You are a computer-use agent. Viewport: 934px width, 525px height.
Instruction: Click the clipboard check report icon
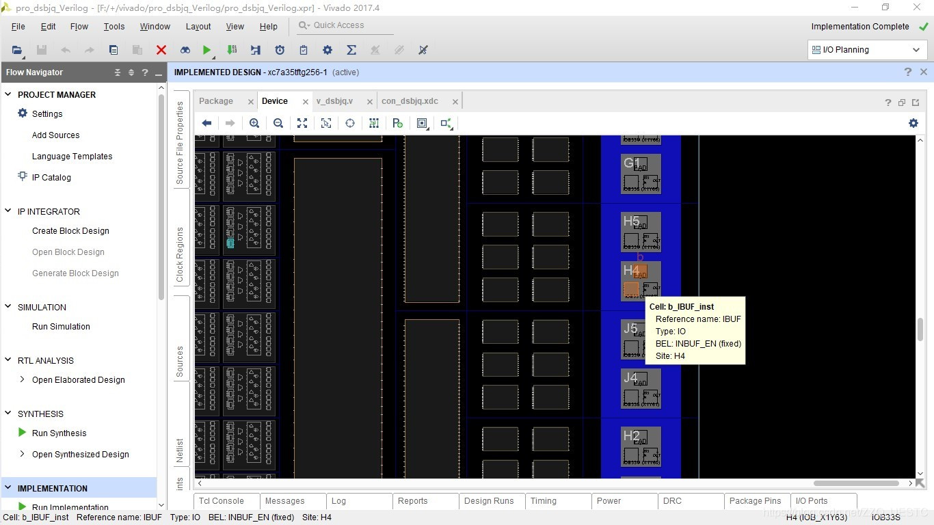[304, 50]
